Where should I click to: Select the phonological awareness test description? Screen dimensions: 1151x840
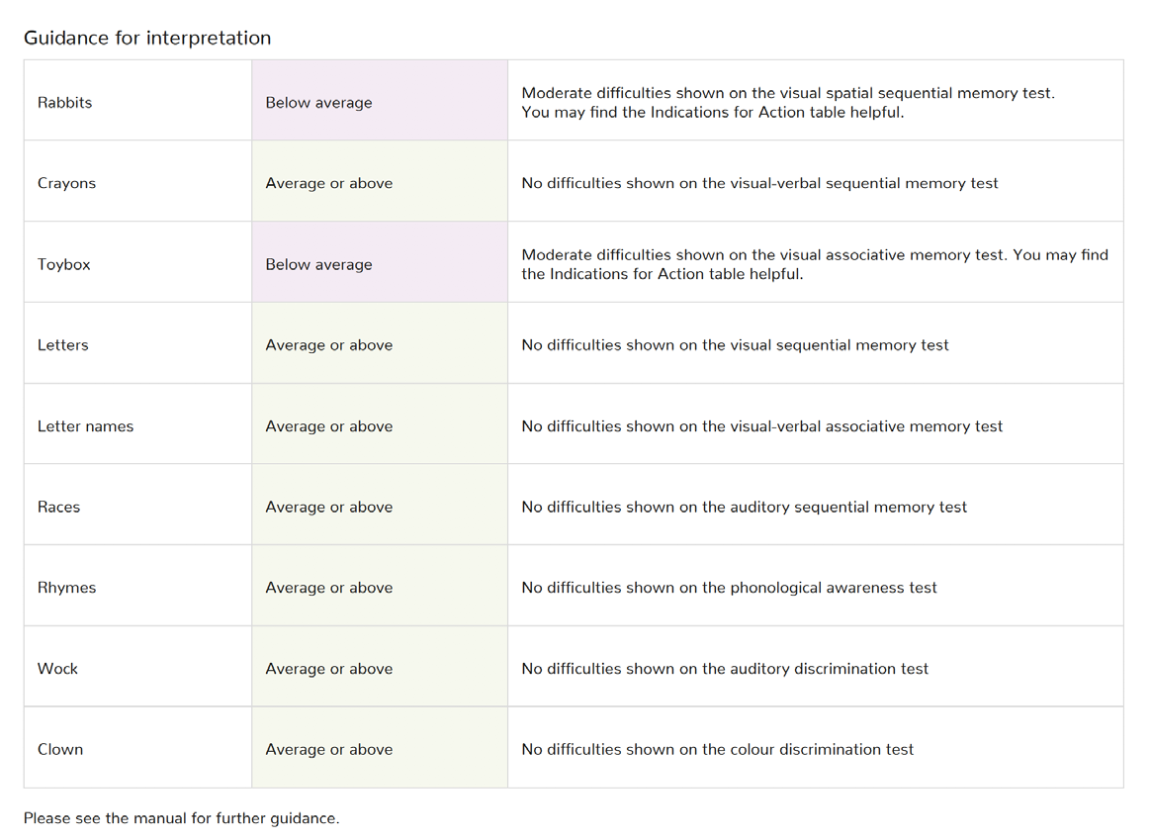tap(729, 588)
